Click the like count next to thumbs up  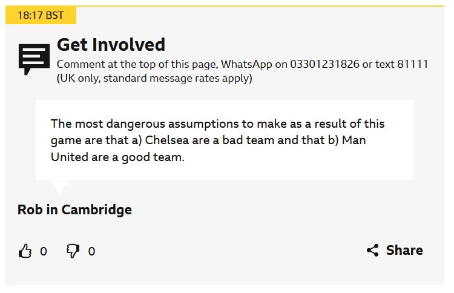[x=44, y=251]
